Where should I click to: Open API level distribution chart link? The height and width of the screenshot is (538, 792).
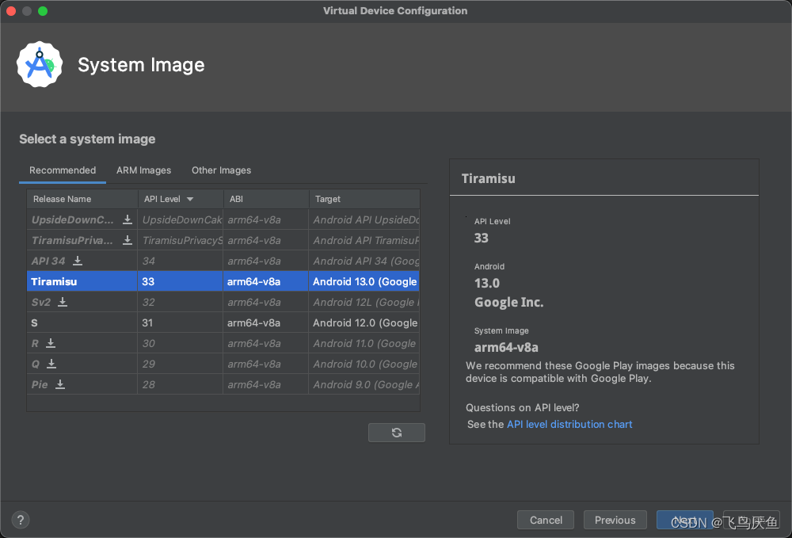569,425
